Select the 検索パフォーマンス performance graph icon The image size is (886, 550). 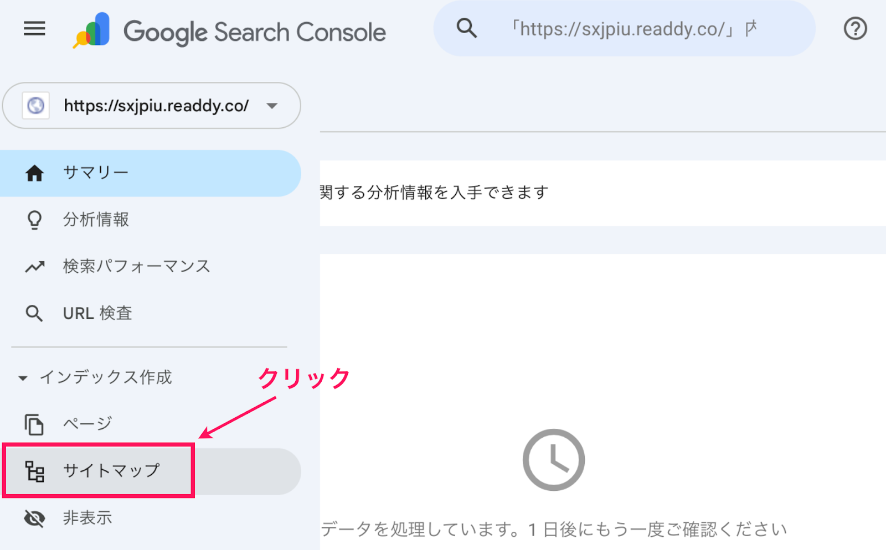click(x=34, y=266)
